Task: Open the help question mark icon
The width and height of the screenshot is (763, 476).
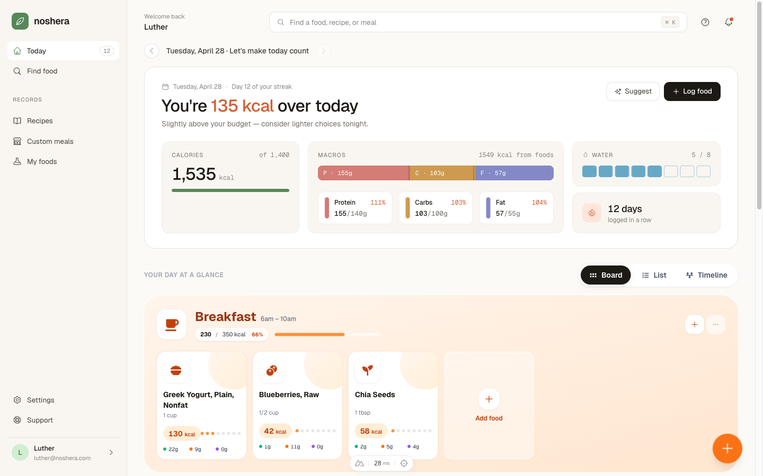Action: pyautogui.click(x=705, y=22)
